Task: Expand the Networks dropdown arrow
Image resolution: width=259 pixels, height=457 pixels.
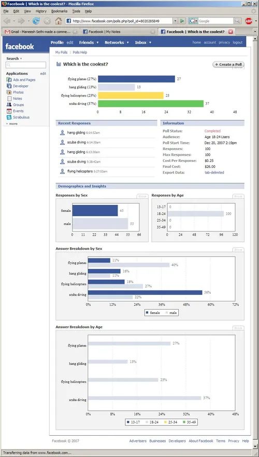Action: (127, 43)
